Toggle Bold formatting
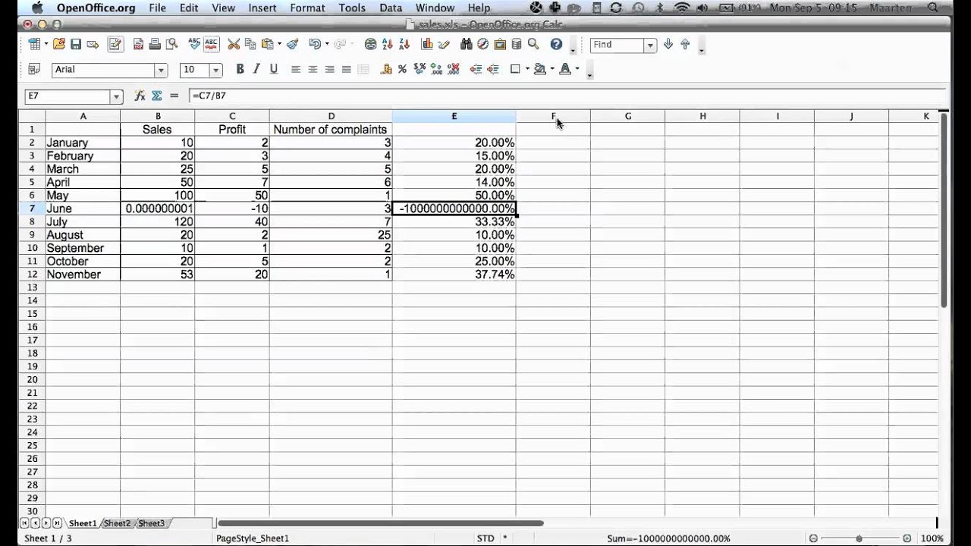The width and height of the screenshot is (971, 546). 240,69
